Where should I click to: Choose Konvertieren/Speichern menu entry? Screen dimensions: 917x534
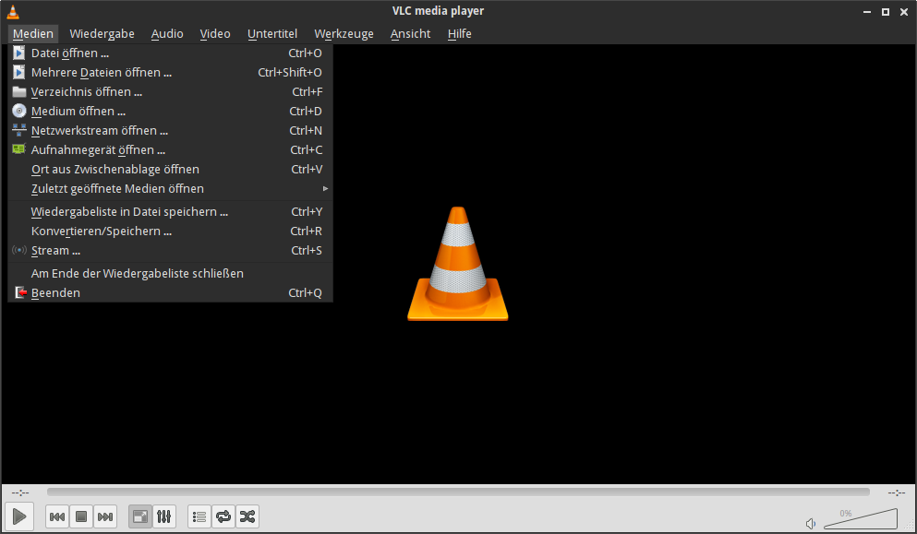coord(170,231)
